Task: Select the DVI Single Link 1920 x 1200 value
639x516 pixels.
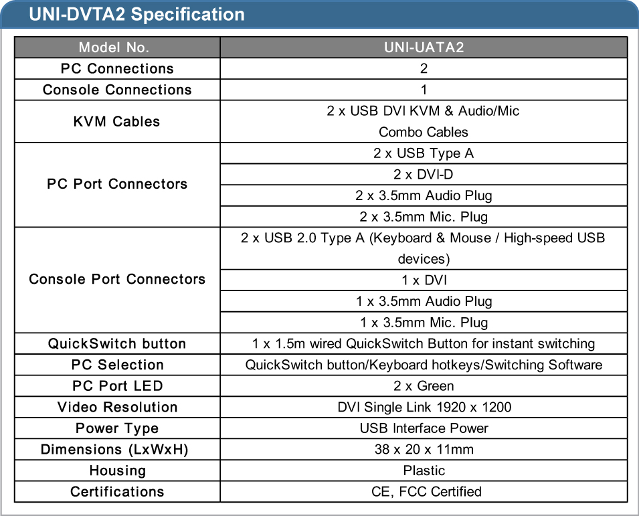Action: coord(424,407)
